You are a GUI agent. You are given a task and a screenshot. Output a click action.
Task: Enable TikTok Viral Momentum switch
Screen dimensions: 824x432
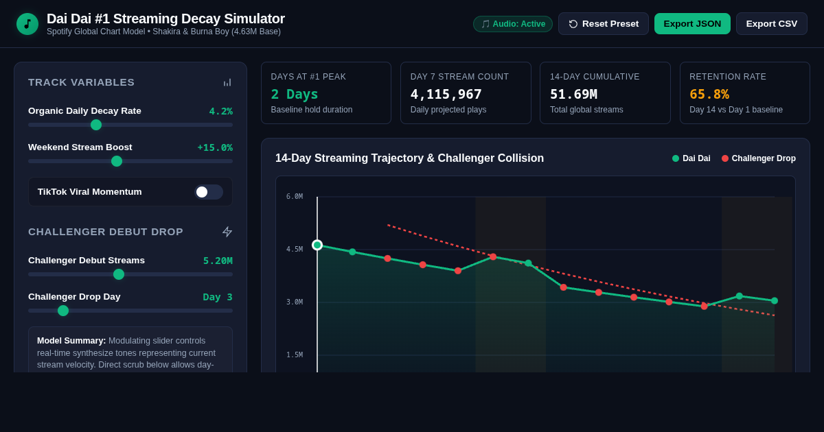pos(209,192)
